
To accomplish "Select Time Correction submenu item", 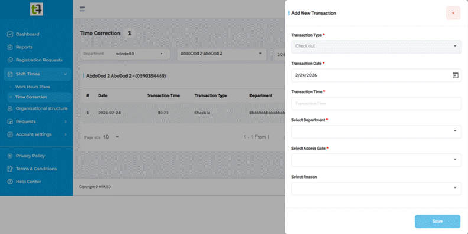I will pyautogui.click(x=31, y=97).
